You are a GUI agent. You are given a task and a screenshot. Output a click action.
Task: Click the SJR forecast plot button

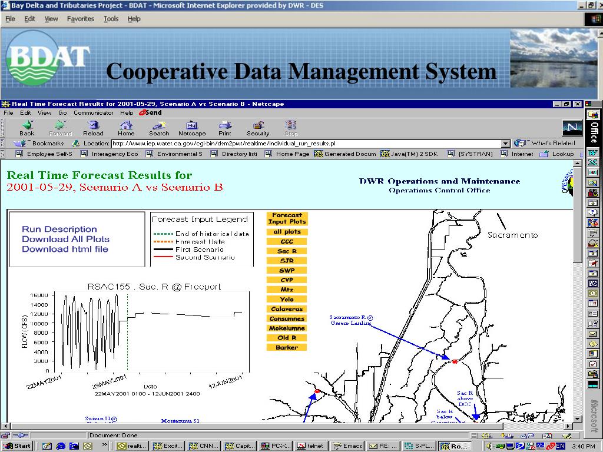click(x=287, y=261)
